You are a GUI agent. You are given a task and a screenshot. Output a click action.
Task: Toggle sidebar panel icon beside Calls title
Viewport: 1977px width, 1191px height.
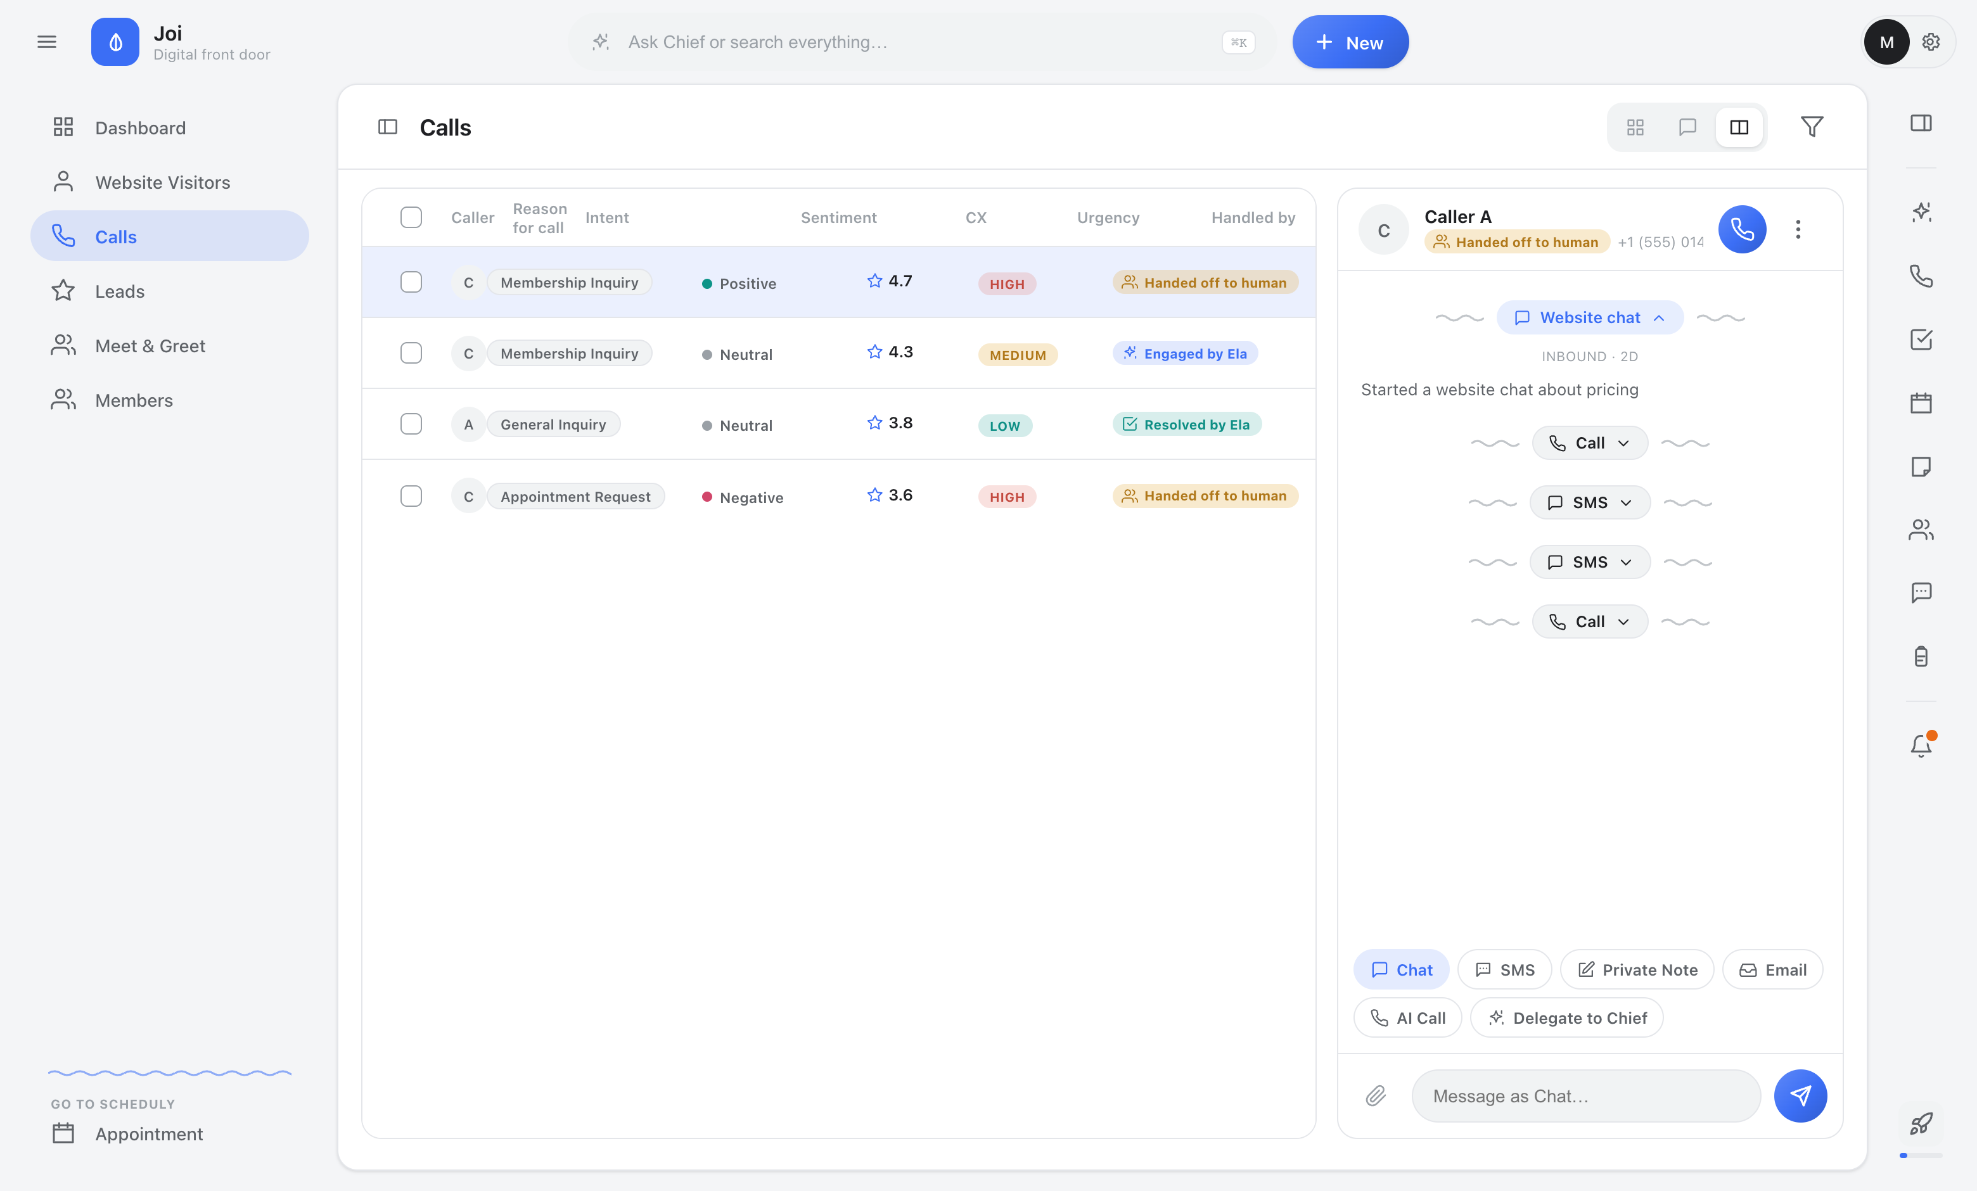(x=388, y=127)
